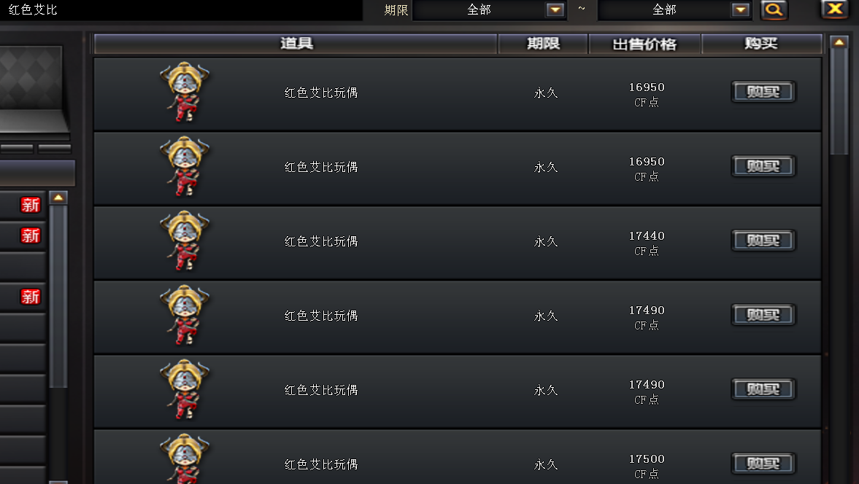This screenshot has height=484, width=859.
Task: Click the doll icon priced at 17440 CF点
Action: (x=185, y=241)
